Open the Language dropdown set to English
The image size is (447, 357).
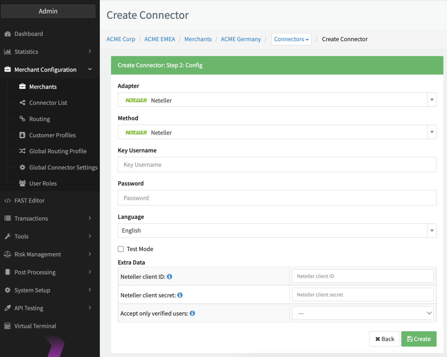point(277,230)
